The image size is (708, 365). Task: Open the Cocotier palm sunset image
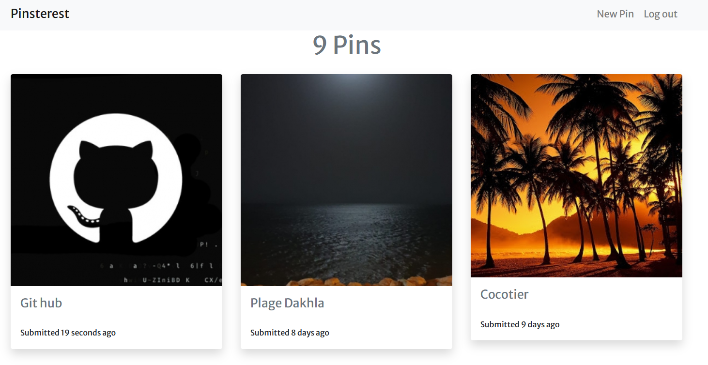click(576, 175)
